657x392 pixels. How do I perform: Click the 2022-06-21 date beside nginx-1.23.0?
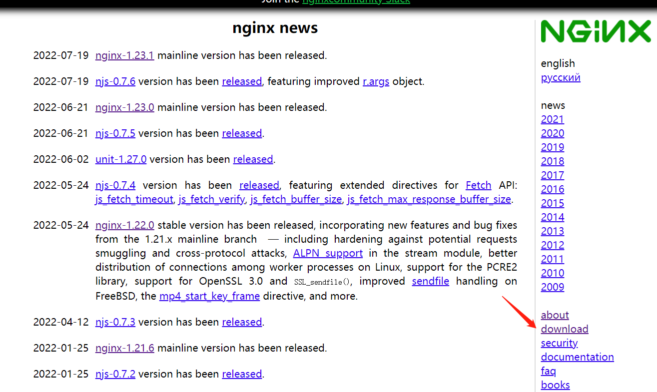tap(61, 107)
